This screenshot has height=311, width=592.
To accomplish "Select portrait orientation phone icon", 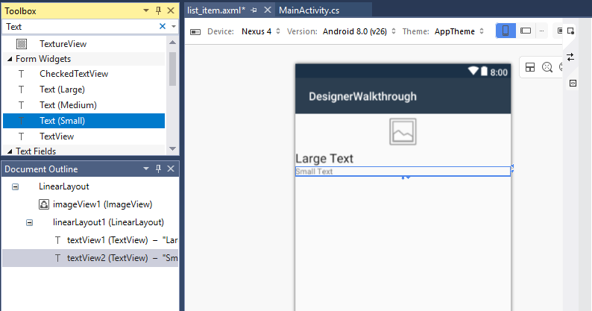I will coord(506,31).
